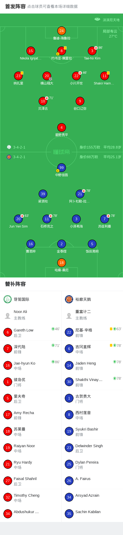
Task: Open coach Noor Ali profile avatar
Action: click(8, 316)
